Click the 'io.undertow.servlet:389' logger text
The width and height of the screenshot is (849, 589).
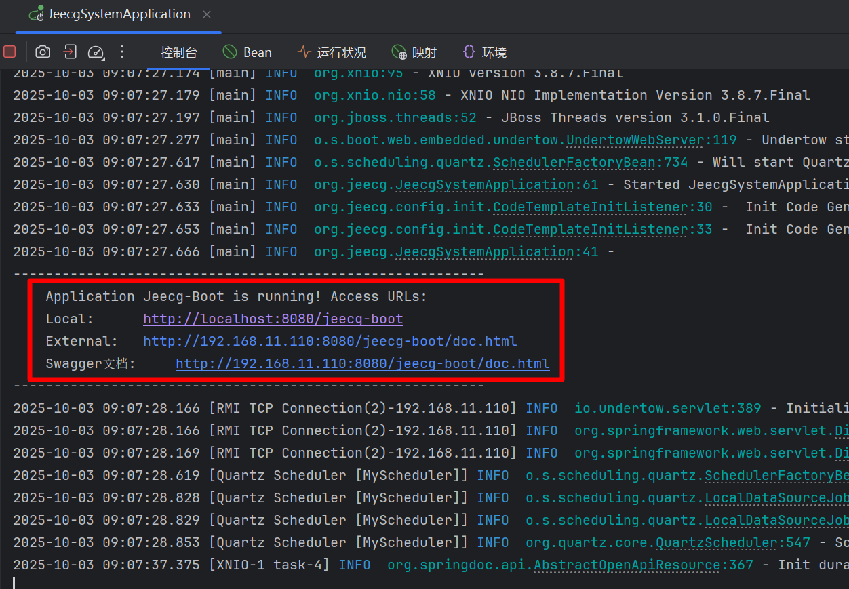click(x=668, y=408)
